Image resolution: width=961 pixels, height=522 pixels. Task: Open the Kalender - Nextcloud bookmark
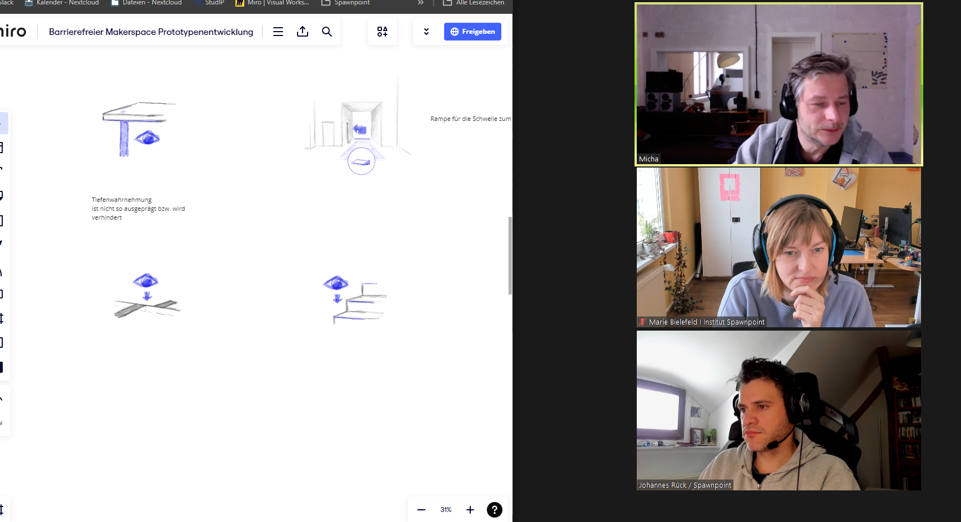click(62, 3)
